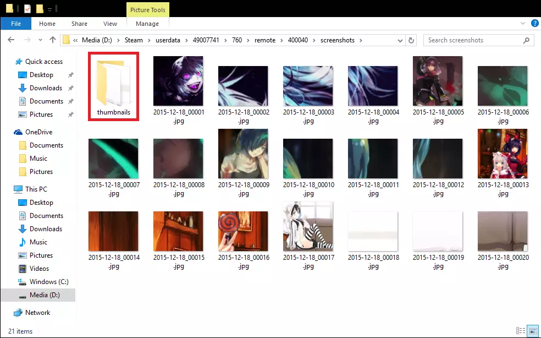Image resolution: width=541 pixels, height=338 pixels.
Task: Select 2015-12-18_00016.jpg lollipop thumbnail
Action: pyautogui.click(x=243, y=231)
